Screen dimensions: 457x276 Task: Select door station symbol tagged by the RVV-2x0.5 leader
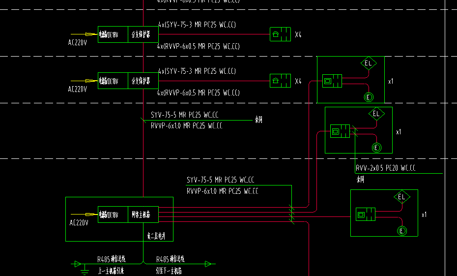[x=340, y=131]
